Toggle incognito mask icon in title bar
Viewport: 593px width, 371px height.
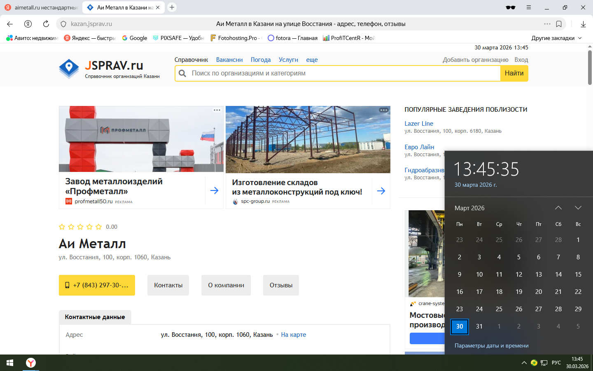click(x=511, y=7)
